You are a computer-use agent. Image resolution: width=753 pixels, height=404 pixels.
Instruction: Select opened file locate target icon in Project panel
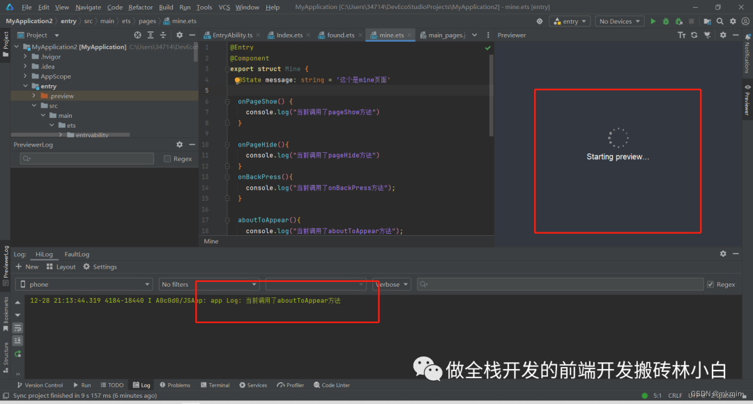pos(138,35)
